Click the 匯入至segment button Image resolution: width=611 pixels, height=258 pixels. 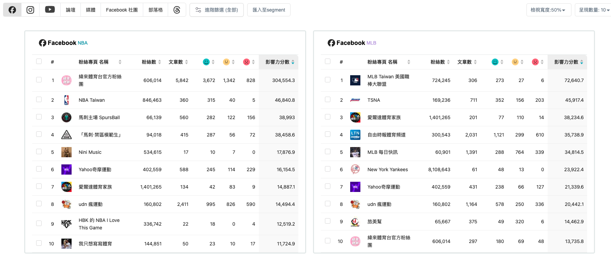(269, 10)
